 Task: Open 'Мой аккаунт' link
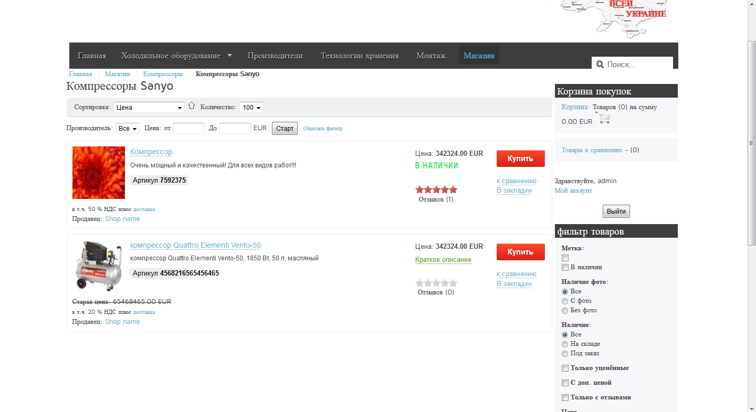click(573, 191)
